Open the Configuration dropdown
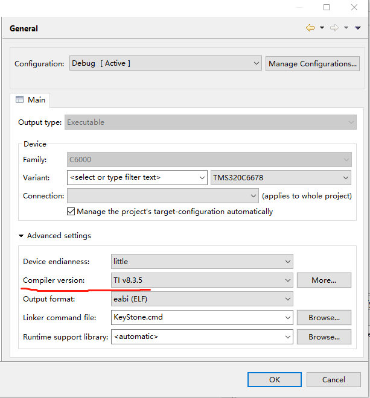This screenshot has width=370, height=398. (x=165, y=63)
